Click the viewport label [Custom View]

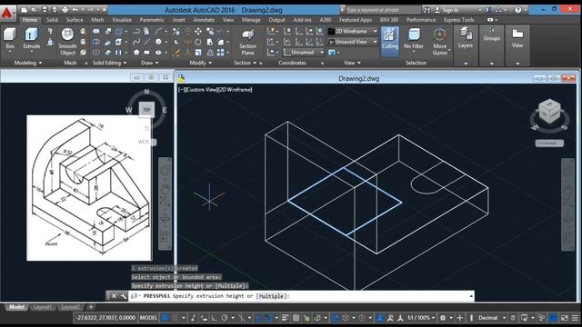tap(202, 89)
